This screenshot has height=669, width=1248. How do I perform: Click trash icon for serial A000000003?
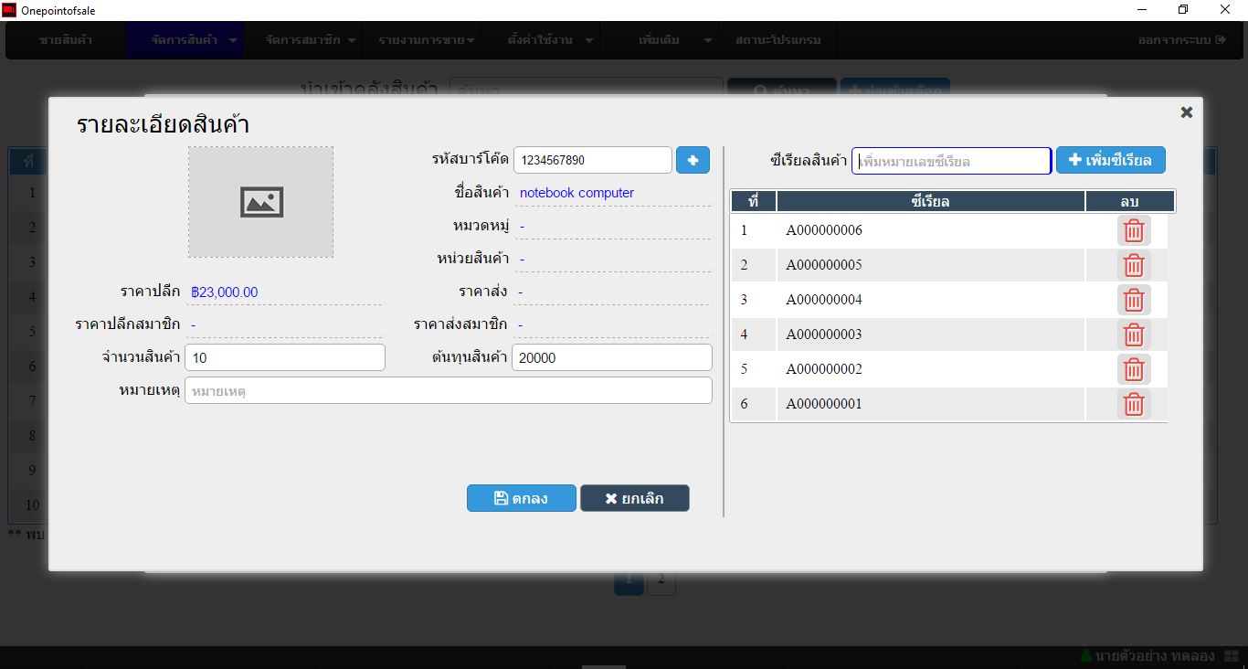tap(1133, 334)
